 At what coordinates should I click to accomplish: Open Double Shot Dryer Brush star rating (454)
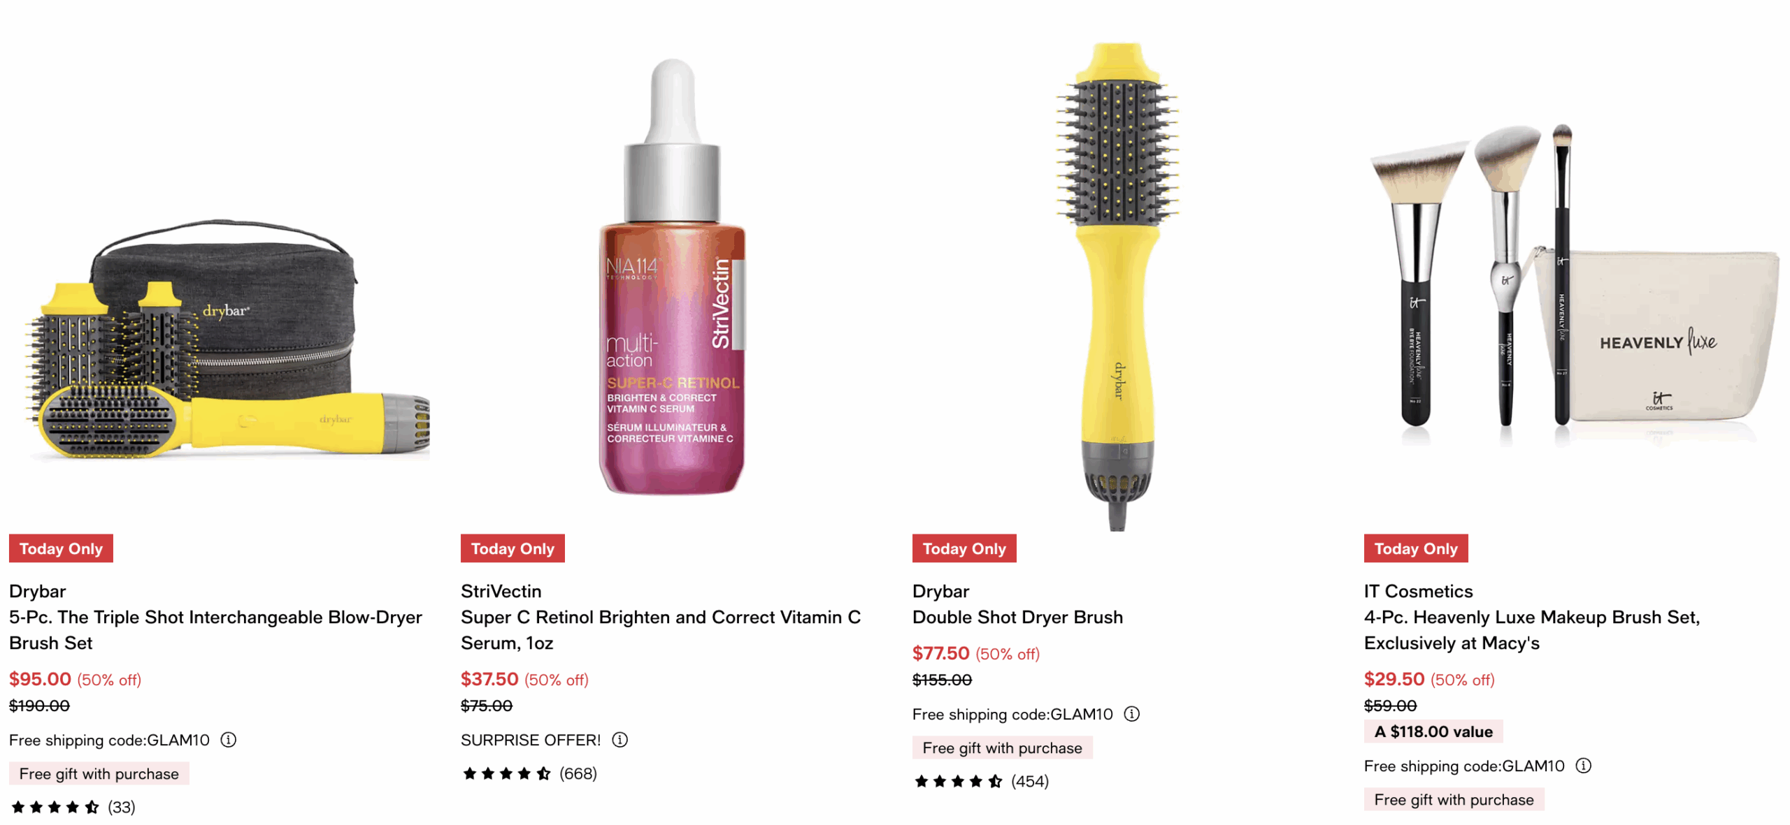point(981,781)
